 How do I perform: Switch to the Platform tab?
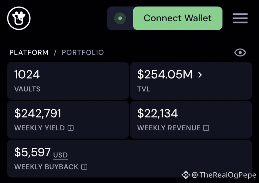pyautogui.click(x=29, y=52)
